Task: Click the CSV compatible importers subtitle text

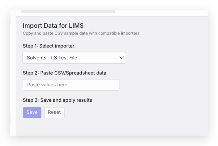Action: click(81, 33)
